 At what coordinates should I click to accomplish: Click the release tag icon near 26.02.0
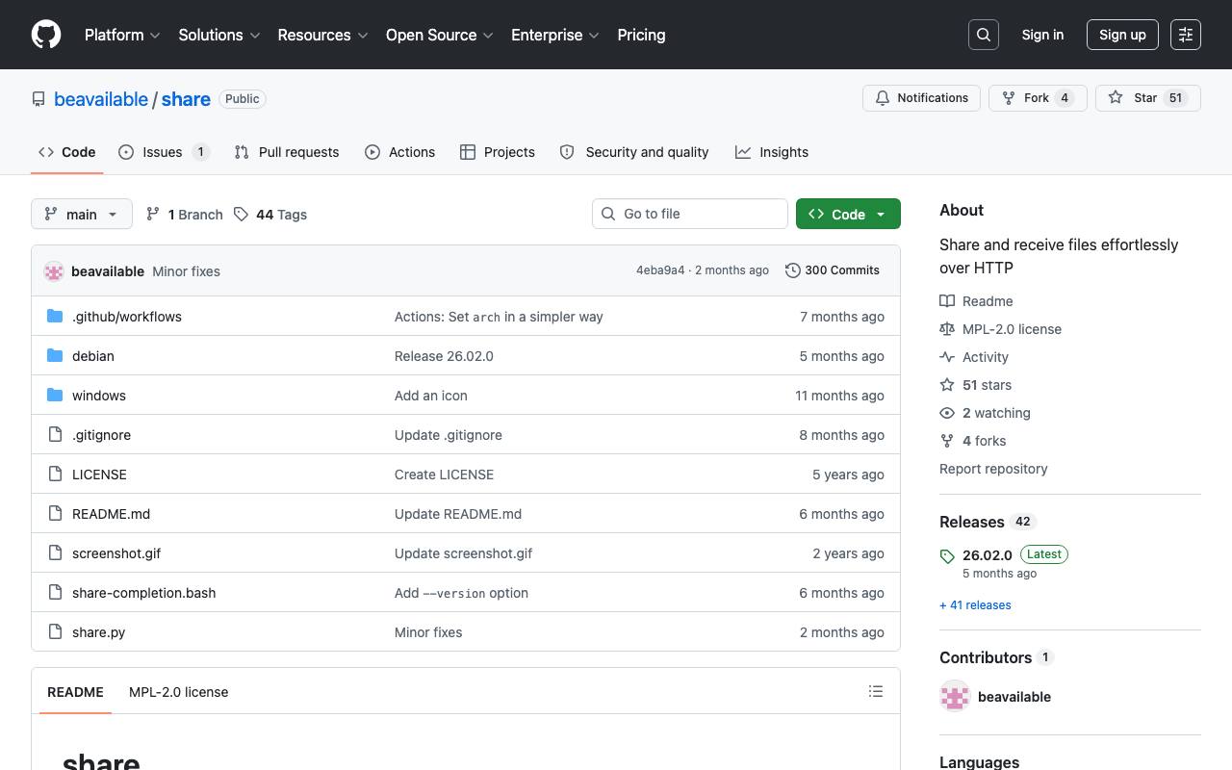tap(947, 556)
